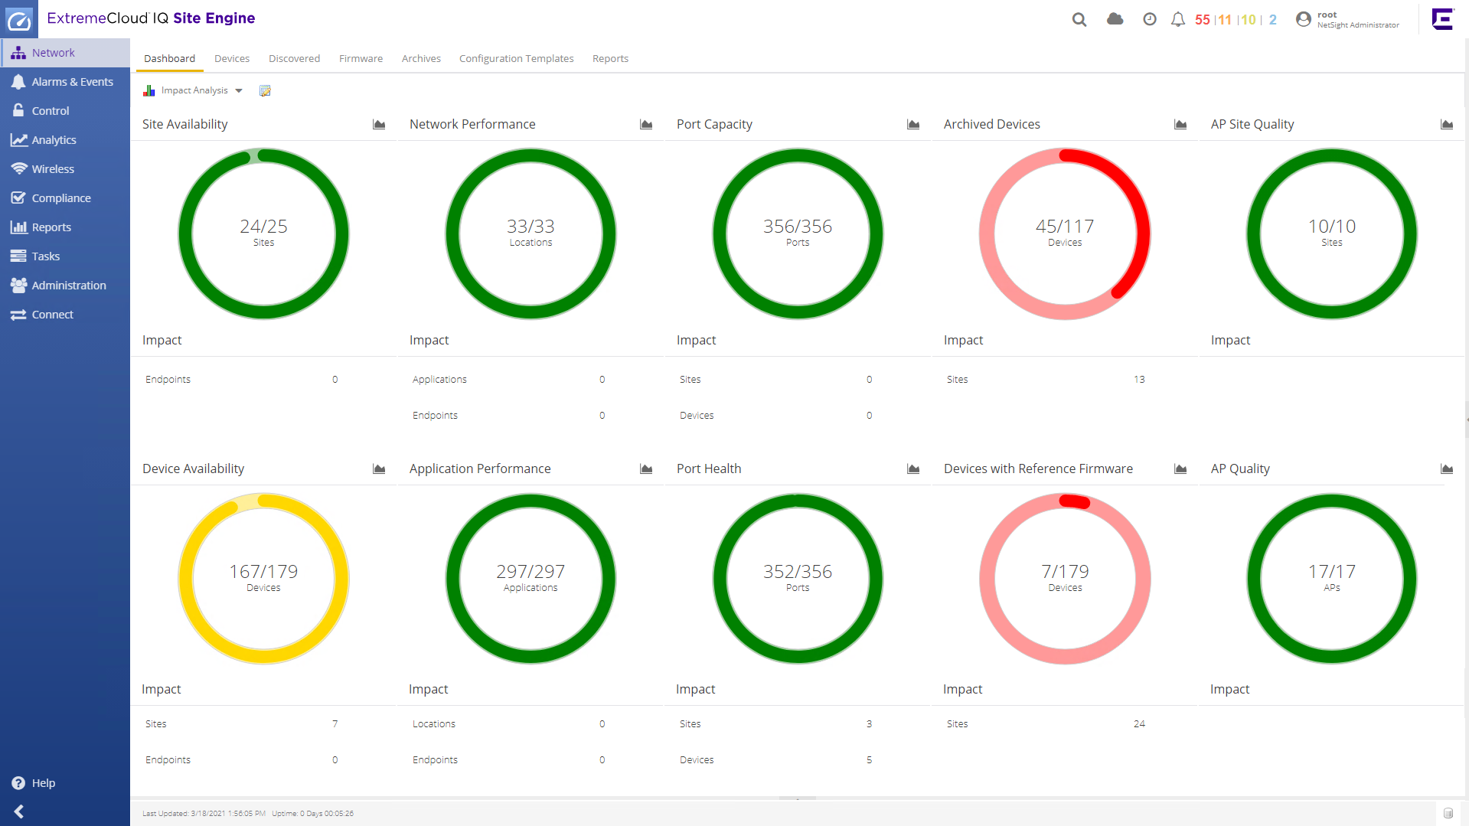Click Devices value 5 under Port Health
Image resolution: width=1469 pixels, height=826 pixels.
tap(869, 760)
